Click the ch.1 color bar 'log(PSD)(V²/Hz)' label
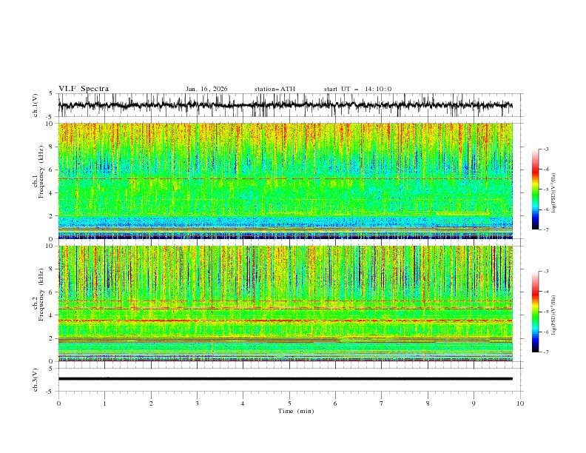This screenshot has height=453, width=586. click(553, 193)
